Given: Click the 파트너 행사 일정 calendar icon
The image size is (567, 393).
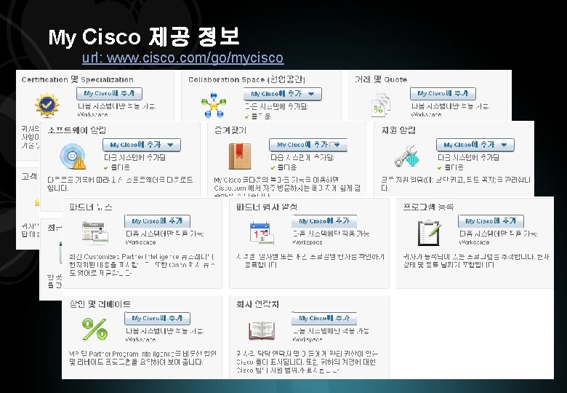Looking at the screenshot, I should 262,233.
